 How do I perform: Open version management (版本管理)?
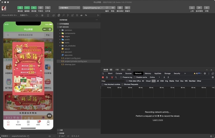199,8
